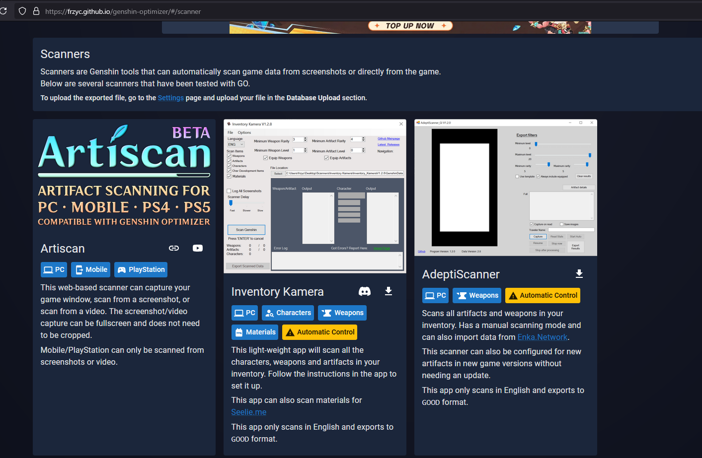The image size is (702, 458).
Task: Click the AdeptiScanner download icon
Action: pyautogui.click(x=579, y=274)
